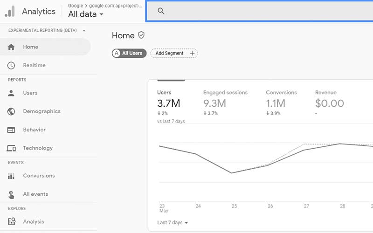Click the Conversions bar chart icon
This screenshot has height=233, width=373.
(12, 176)
